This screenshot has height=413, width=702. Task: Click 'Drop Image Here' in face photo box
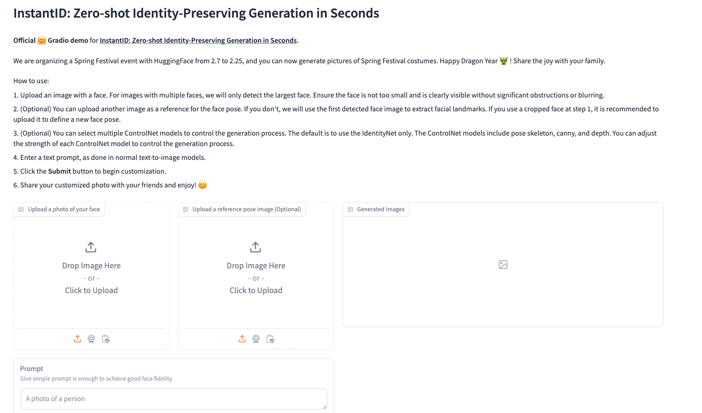tap(91, 265)
